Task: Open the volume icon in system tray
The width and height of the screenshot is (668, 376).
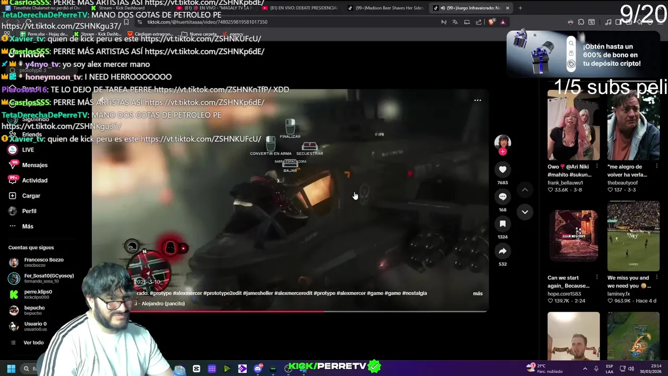Action: coord(631,369)
